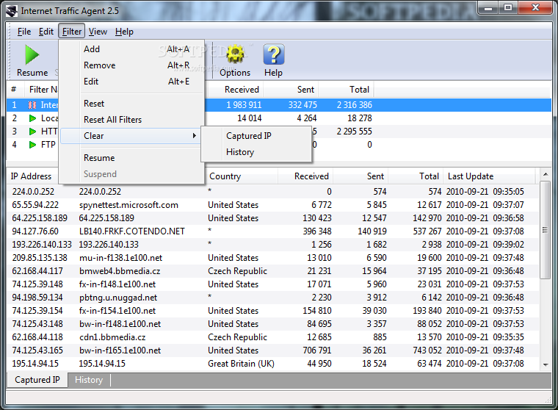Click the green arrow icon on the FTP row
The width and height of the screenshot is (558, 410).
32,145
